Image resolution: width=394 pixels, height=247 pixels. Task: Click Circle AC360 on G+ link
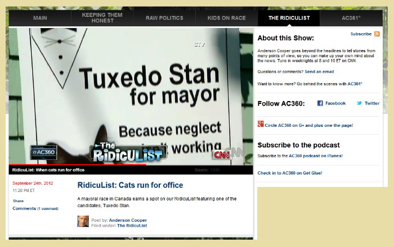[x=309, y=125]
